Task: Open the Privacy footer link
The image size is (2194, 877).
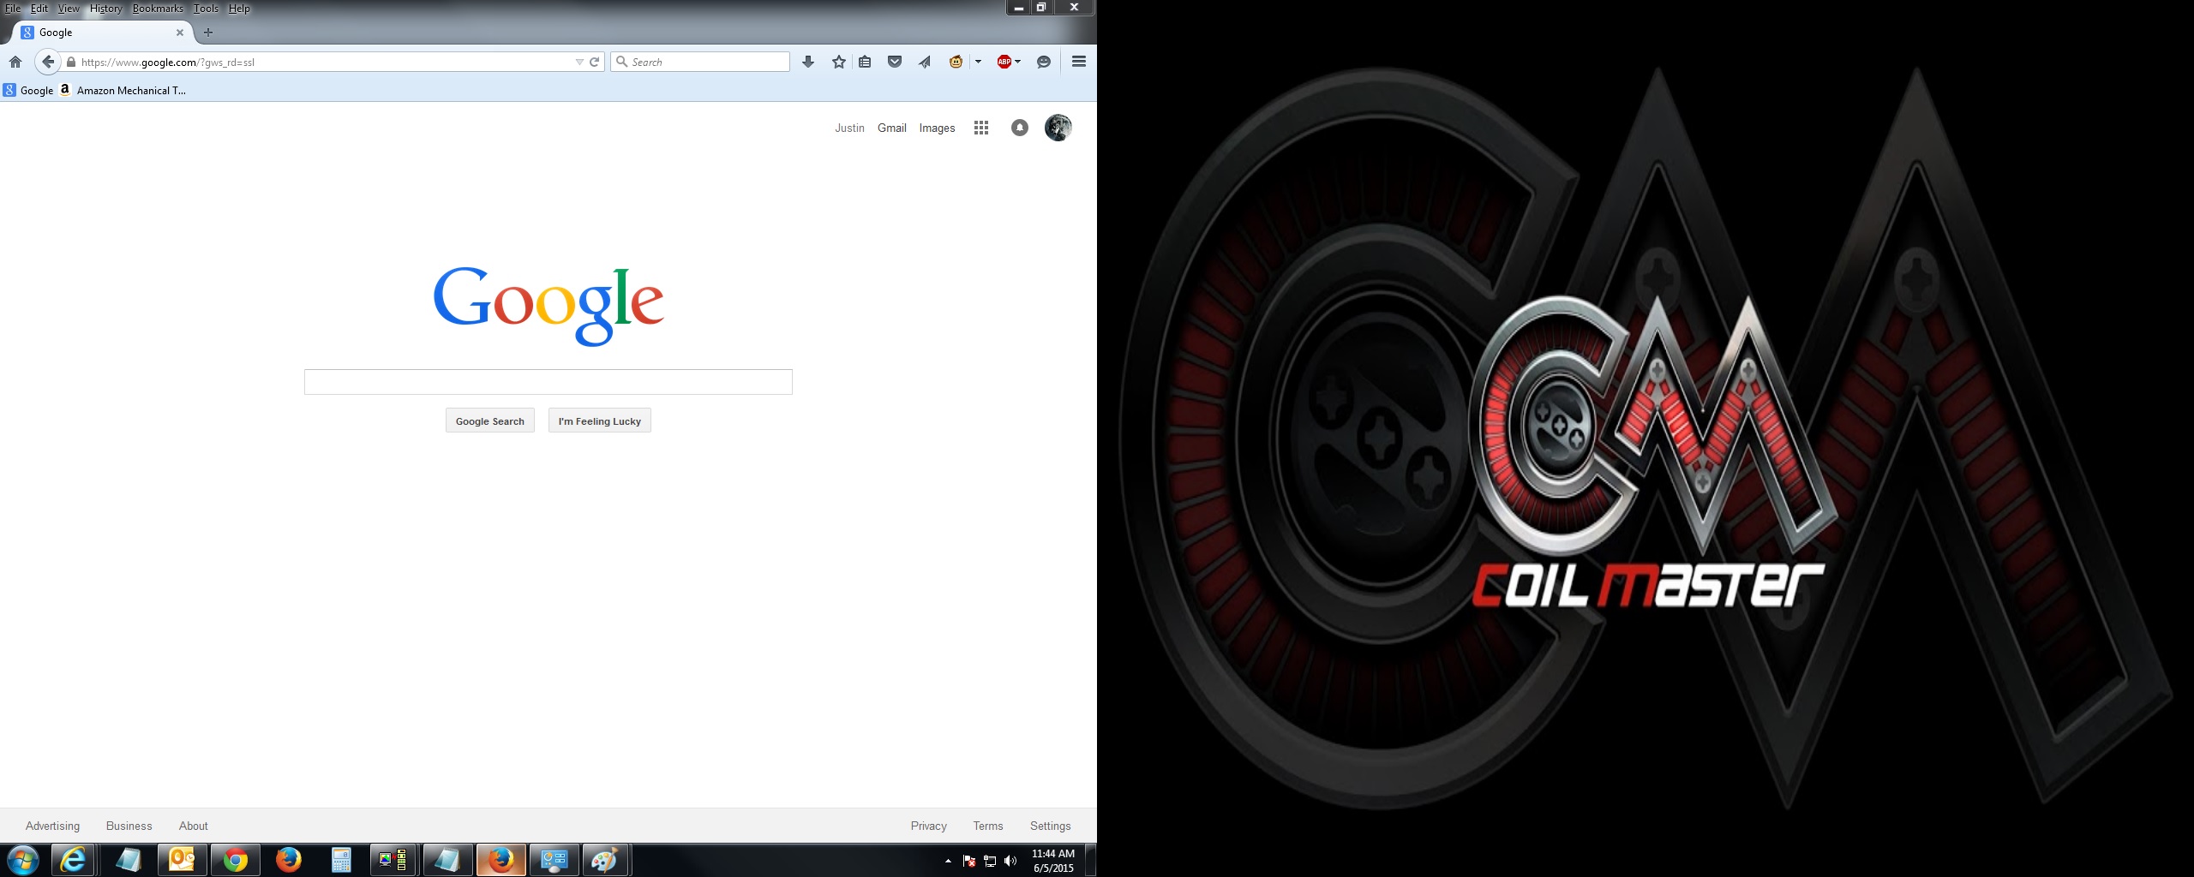Action: pos(929,826)
